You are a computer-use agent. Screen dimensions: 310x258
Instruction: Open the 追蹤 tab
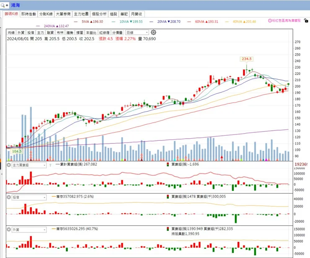[x=114, y=14]
